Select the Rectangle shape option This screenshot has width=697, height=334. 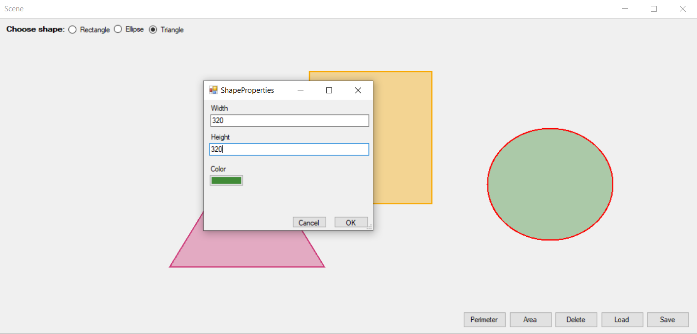pos(72,29)
